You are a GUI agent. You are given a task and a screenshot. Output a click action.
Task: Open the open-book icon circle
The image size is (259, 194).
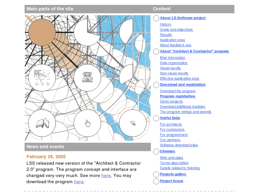point(42,123)
